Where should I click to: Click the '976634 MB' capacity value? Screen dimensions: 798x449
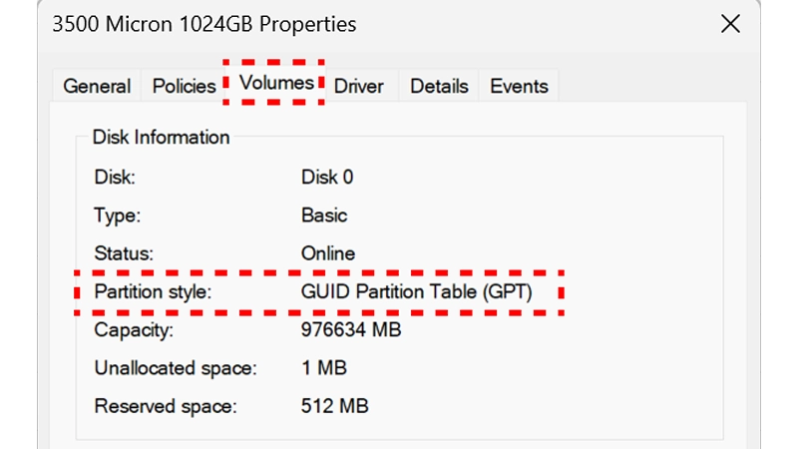tap(351, 329)
